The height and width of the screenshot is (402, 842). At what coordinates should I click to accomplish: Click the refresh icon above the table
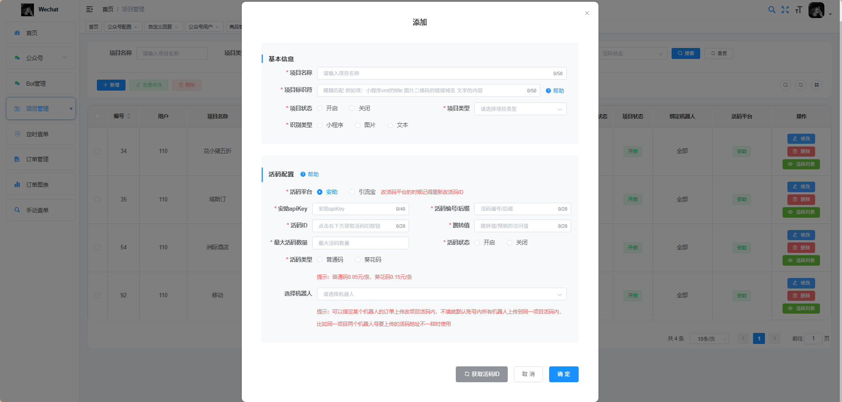pyautogui.click(x=801, y=85)
